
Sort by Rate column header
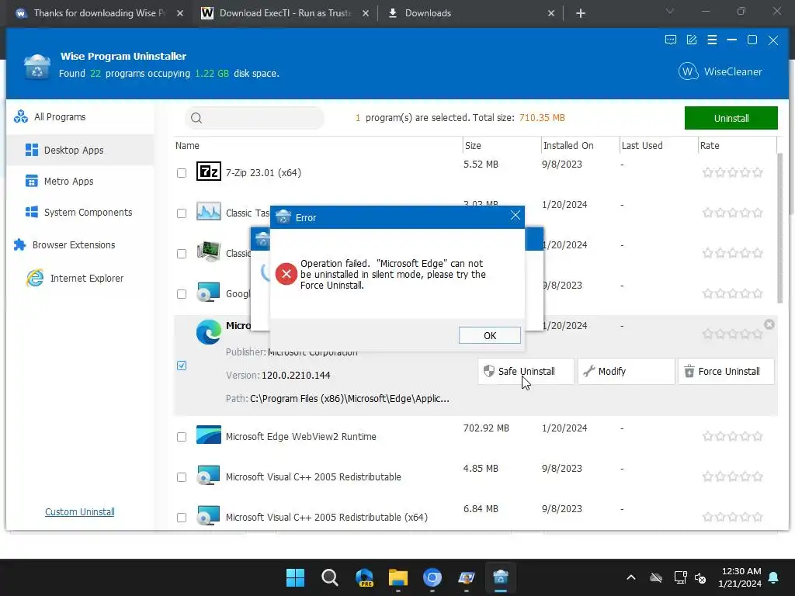pos(710,145)
